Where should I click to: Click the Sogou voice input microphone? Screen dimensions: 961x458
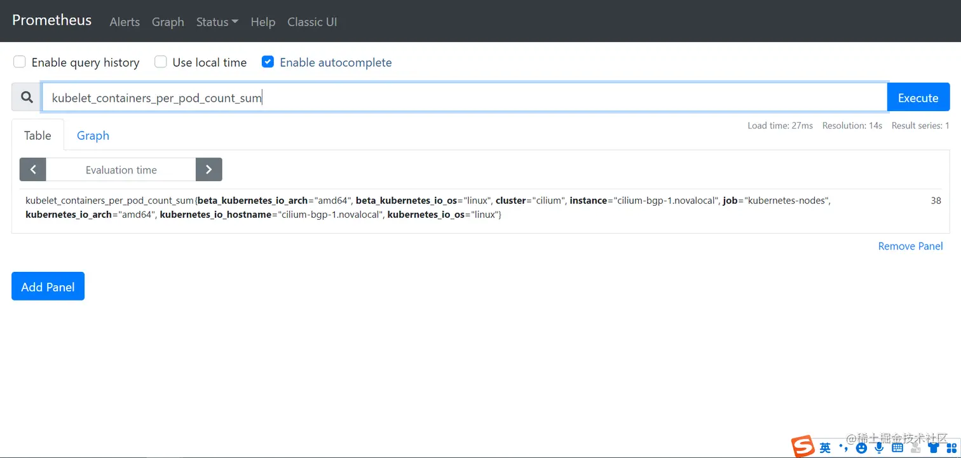point(879,448)
